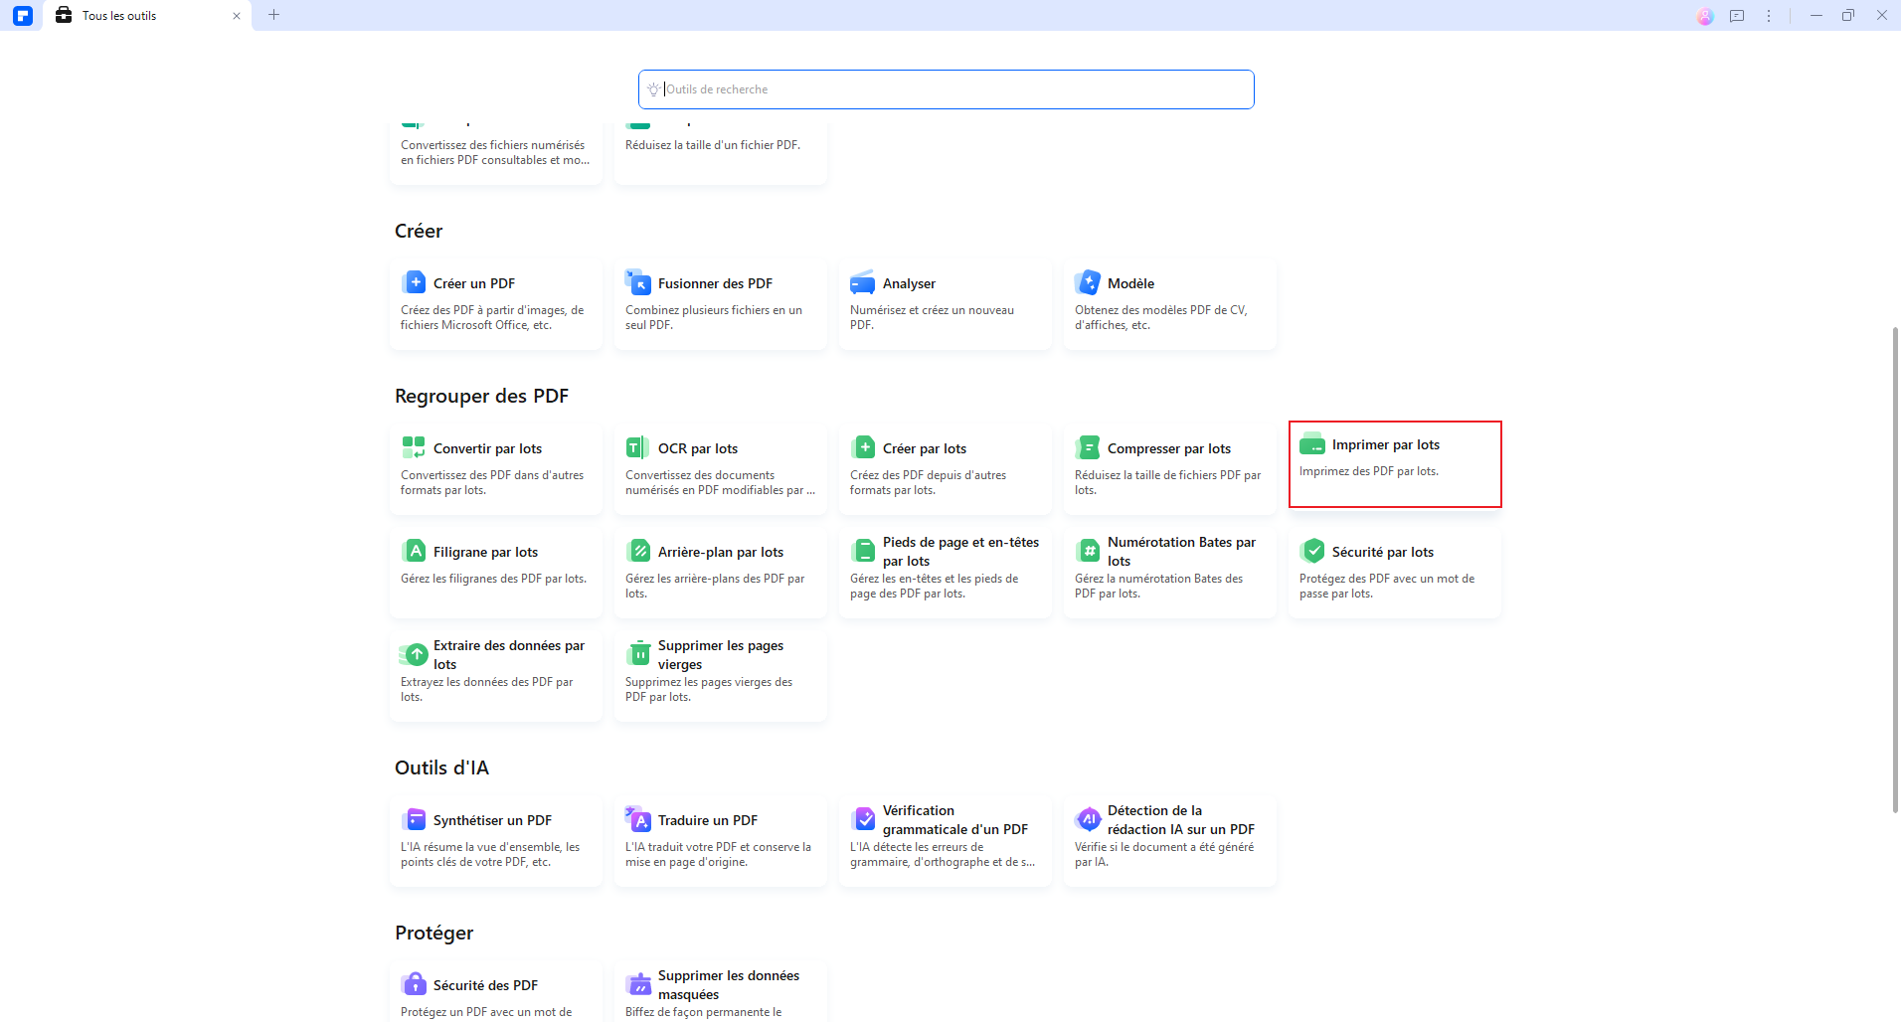Screen dimensions: 1901x1022
Task: Click the vertical scrollbar thumb
Action: (x=1895, y=570)
